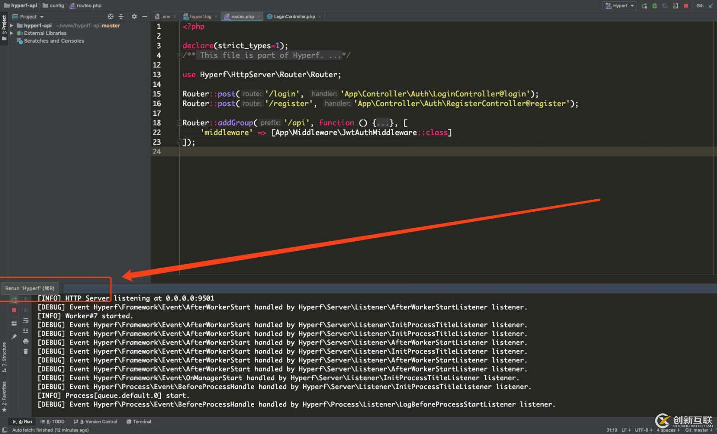Click red Stop button in top toolbar

pyautogui.click(x=686, y=6)
